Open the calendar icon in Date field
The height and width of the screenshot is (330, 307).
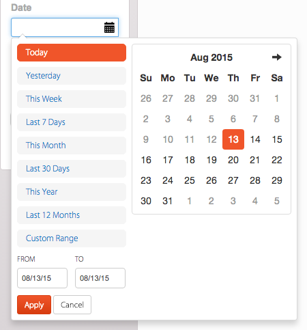point(109,27)
